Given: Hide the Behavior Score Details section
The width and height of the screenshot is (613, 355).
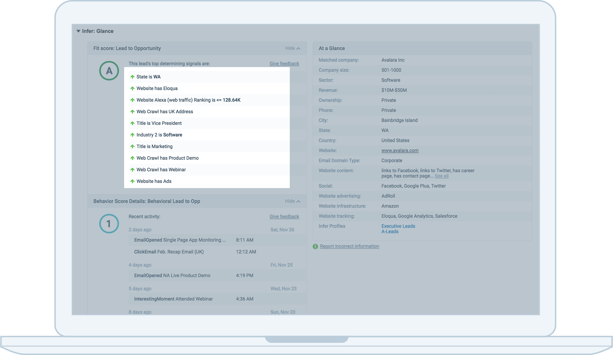Looking at the screenshot, I should (x=292, y=201).
